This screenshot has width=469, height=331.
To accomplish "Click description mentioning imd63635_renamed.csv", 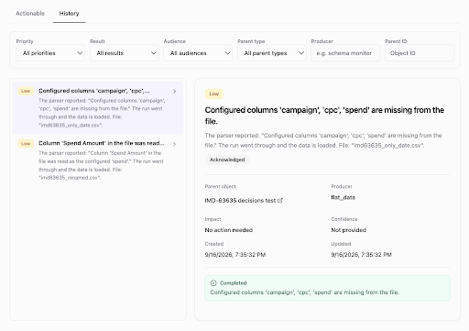I will (101, 165).
